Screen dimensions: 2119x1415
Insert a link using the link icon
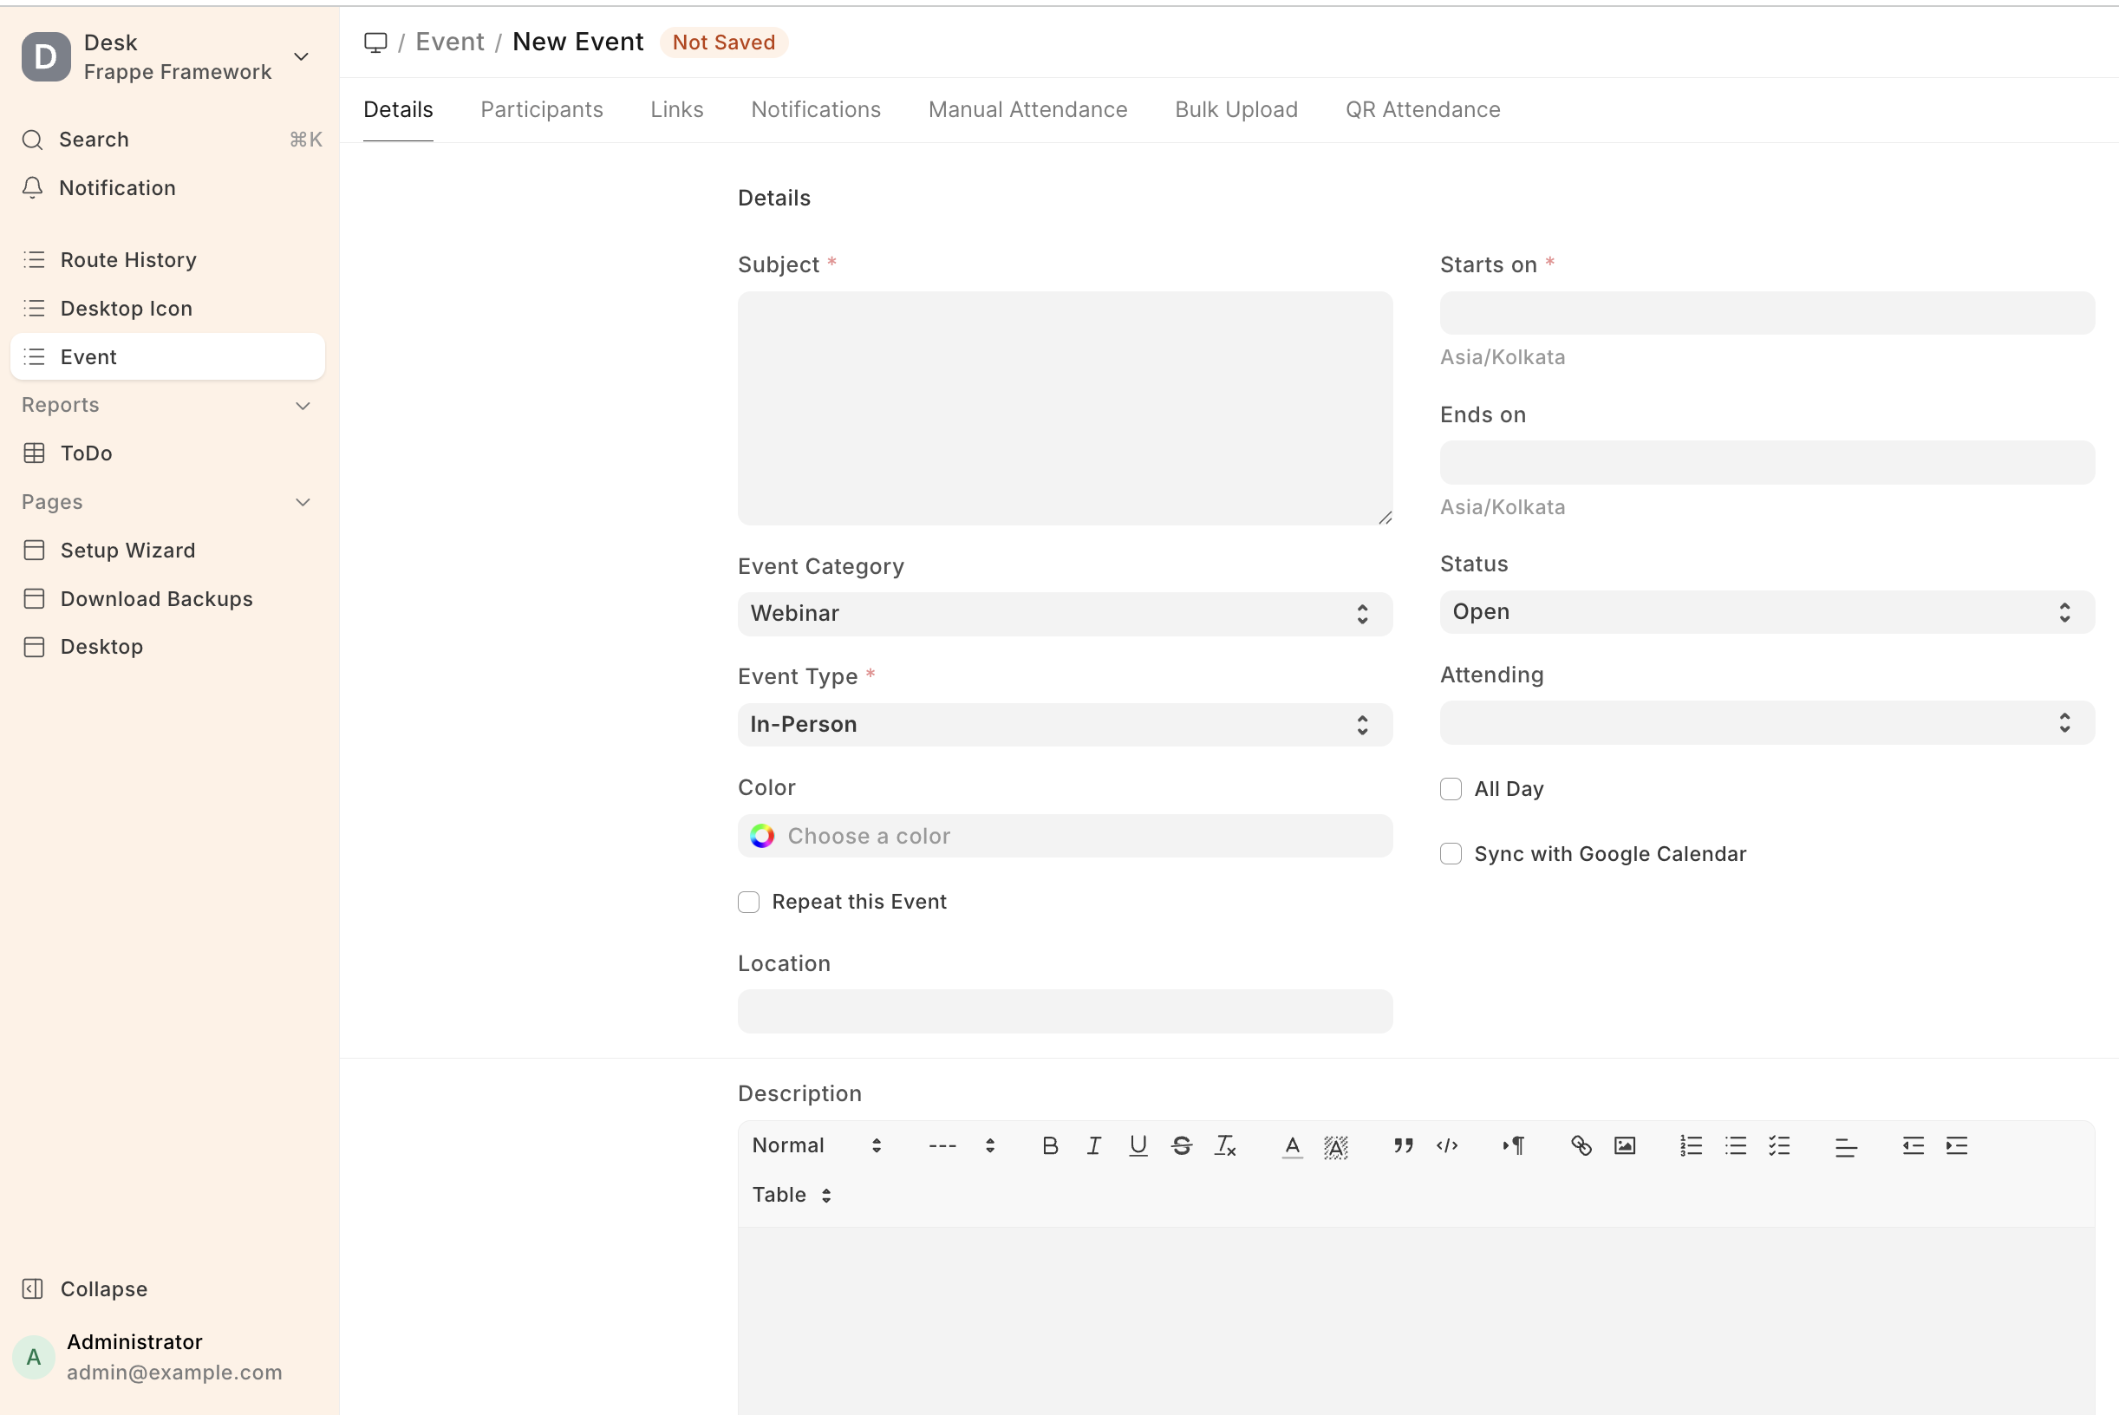click(1581, 1145)
